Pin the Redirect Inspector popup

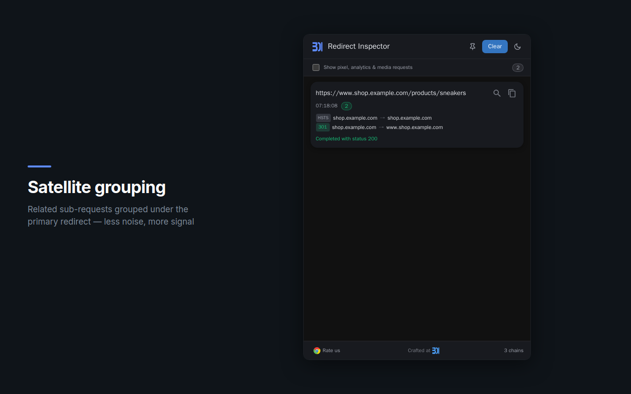pyautogui.click(x=472, y=46)
